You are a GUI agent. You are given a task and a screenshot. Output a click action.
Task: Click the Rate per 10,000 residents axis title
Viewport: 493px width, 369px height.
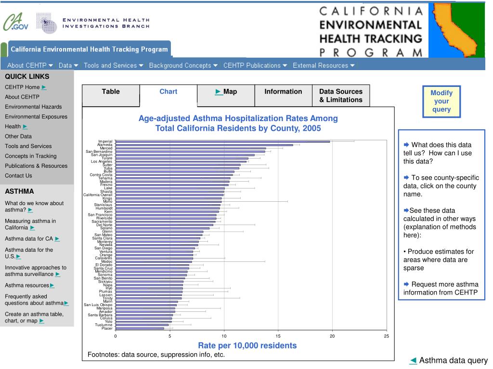coord(247,346)
